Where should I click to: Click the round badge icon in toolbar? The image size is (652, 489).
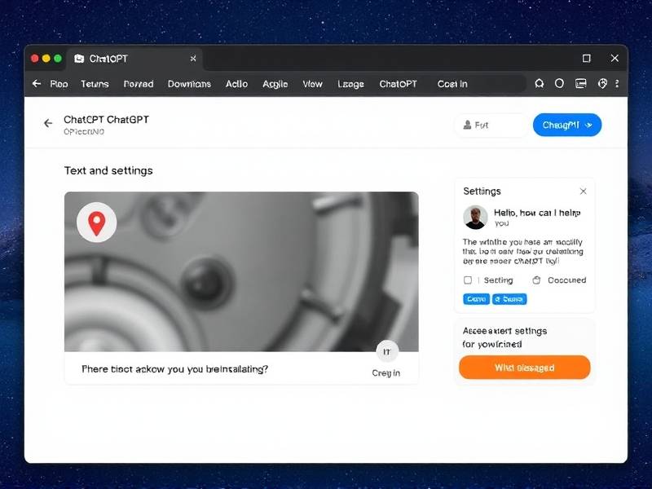pyautogui.click(x=603, y=84)
